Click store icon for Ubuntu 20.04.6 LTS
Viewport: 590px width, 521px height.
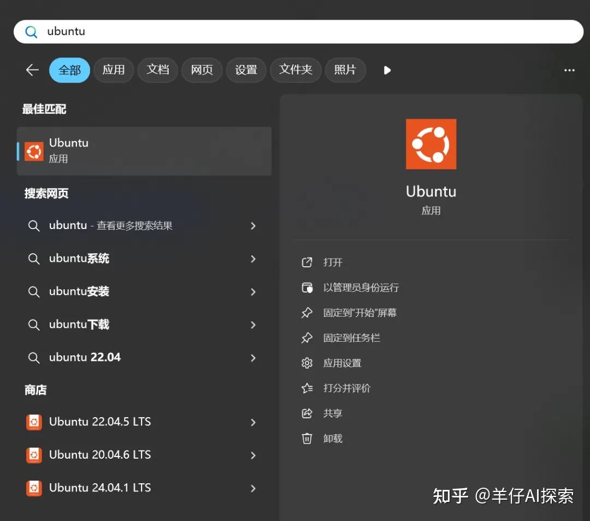click(34, 455)
